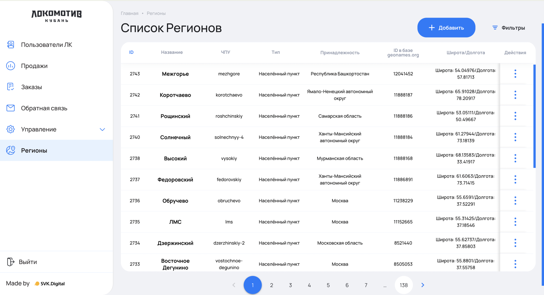Click Мурманская область cell
Viewport: 544px width, 295px height.
pyautogui.click(x=340, y=159)
